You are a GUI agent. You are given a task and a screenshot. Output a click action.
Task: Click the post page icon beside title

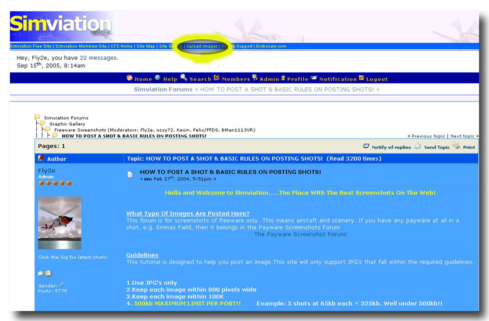point(130,174)
